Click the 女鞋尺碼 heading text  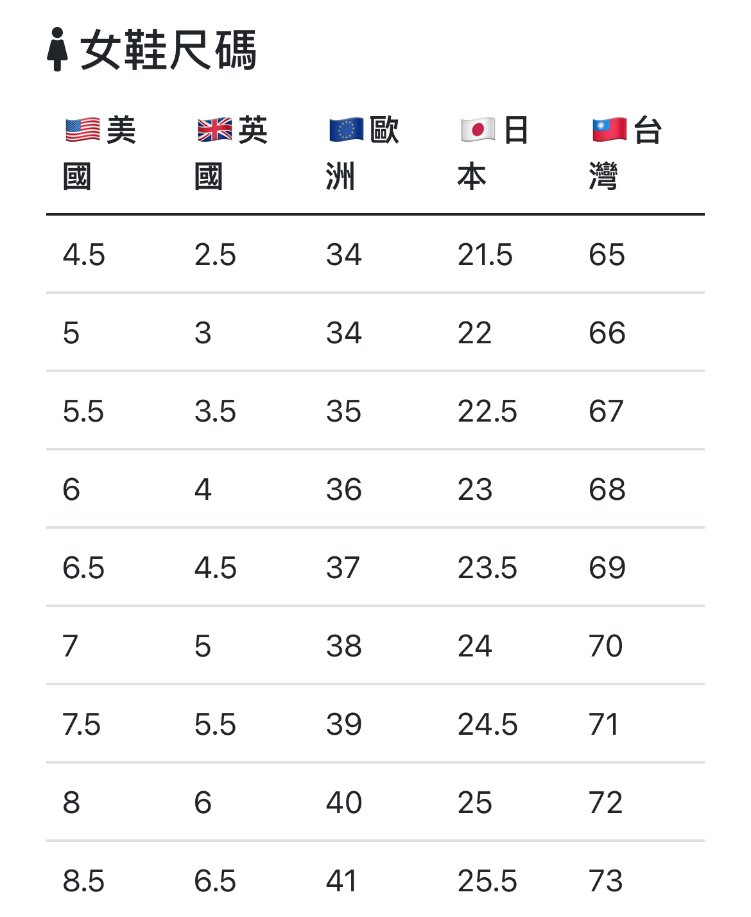(168, 50)
